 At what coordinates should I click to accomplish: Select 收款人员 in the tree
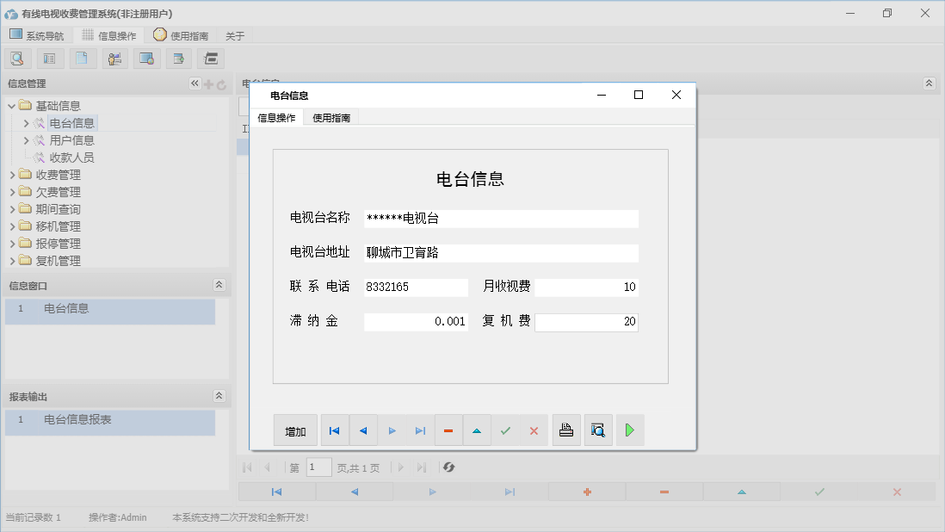[x=71, y=158]
